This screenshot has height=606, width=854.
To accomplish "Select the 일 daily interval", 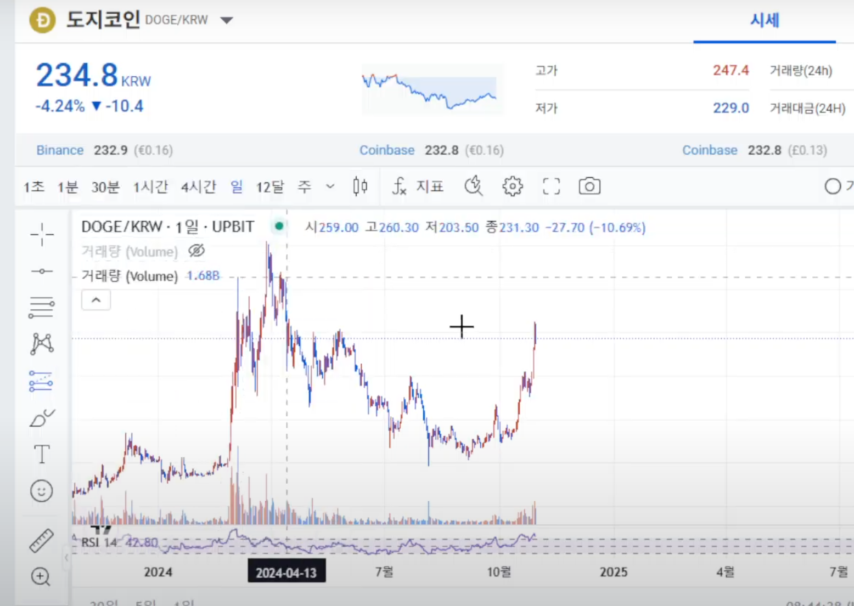I will [237, 187].
